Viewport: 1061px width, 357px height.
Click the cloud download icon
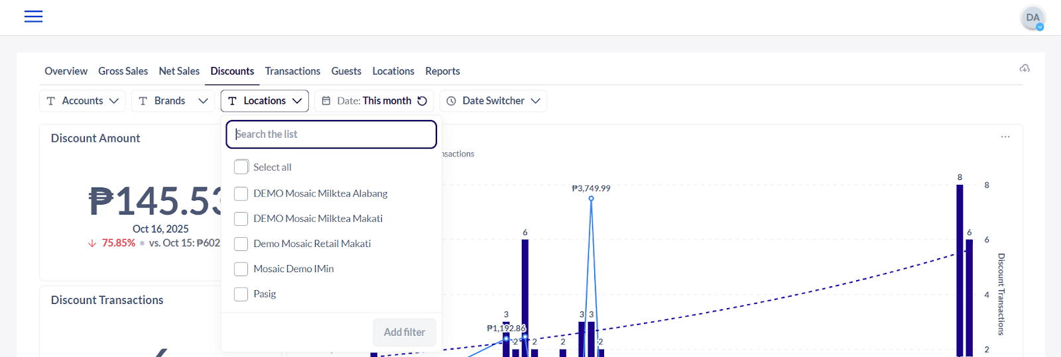(1025, 69)
